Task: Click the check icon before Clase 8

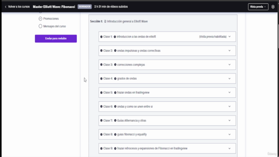Action: [101, 134]
